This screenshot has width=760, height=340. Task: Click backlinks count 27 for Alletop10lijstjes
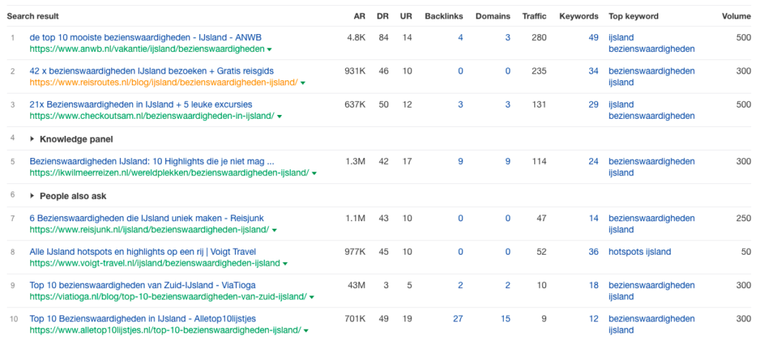coord(458,318)
